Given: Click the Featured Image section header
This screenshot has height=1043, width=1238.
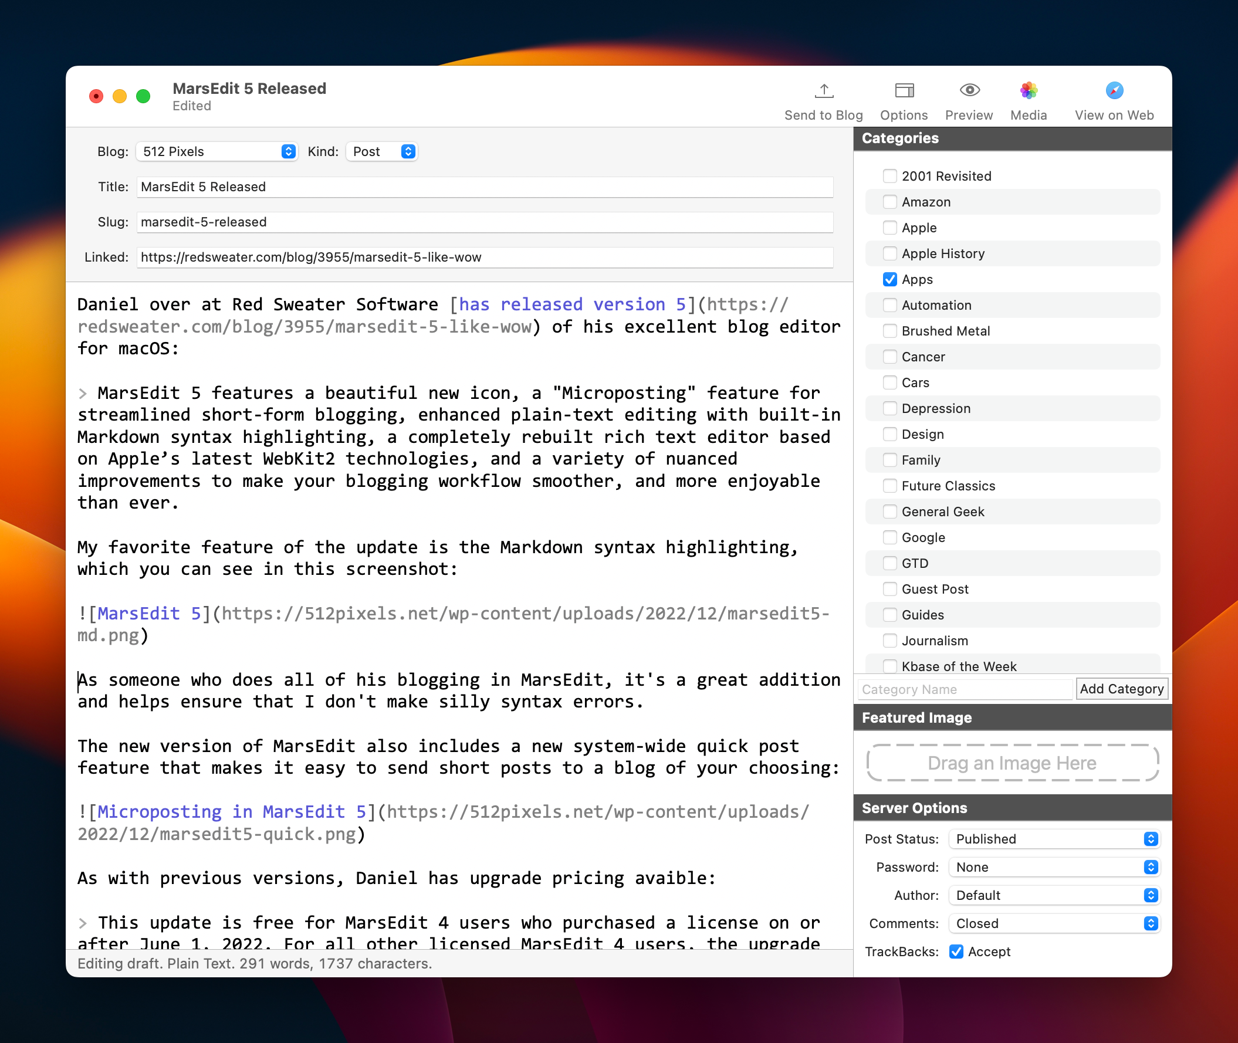Looking at the screenshot, I should pos(1013,719).
